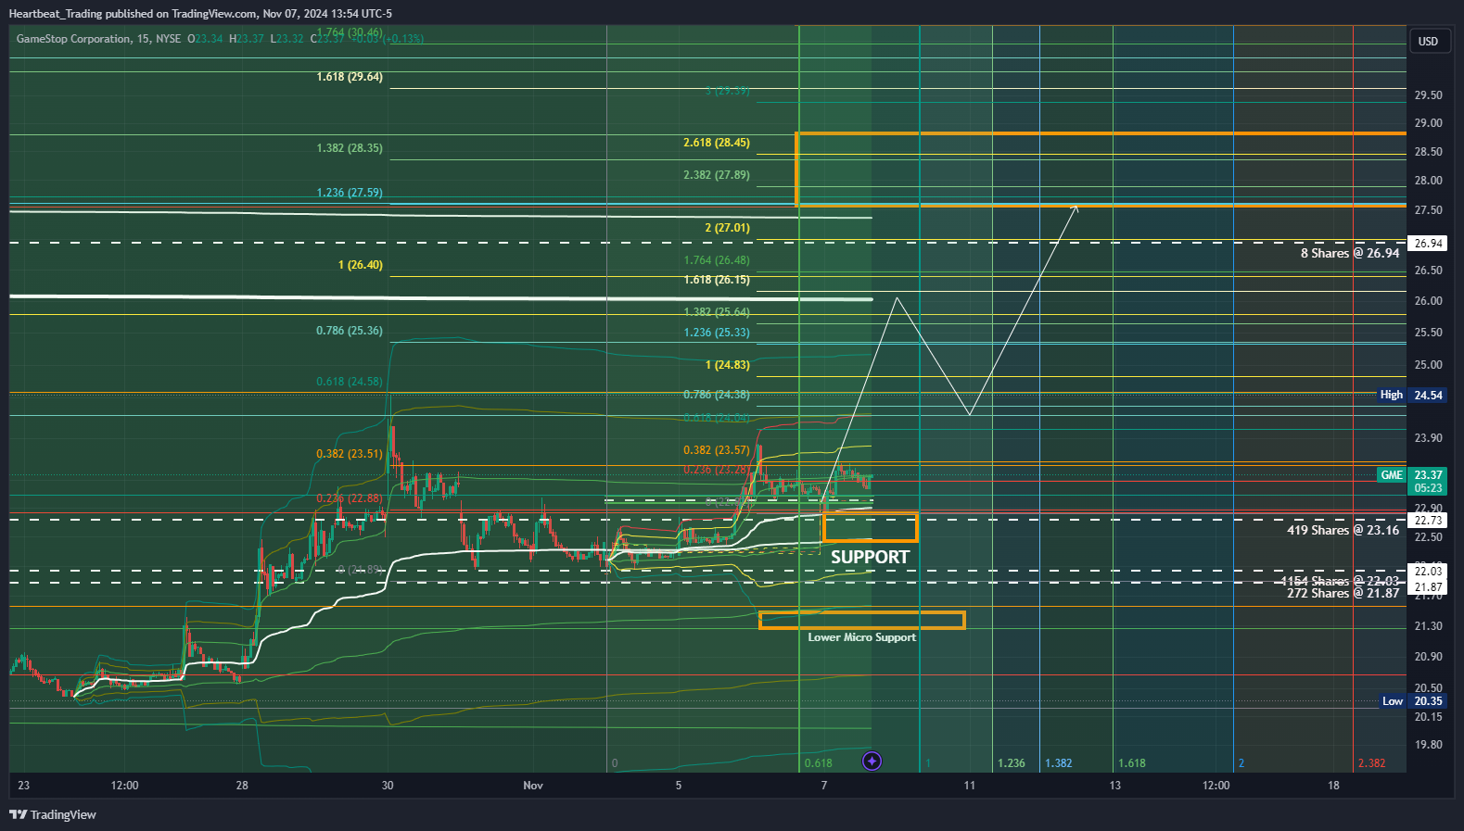
Task: Click the 2.382 time zone label
Action: click(1372, 763)
